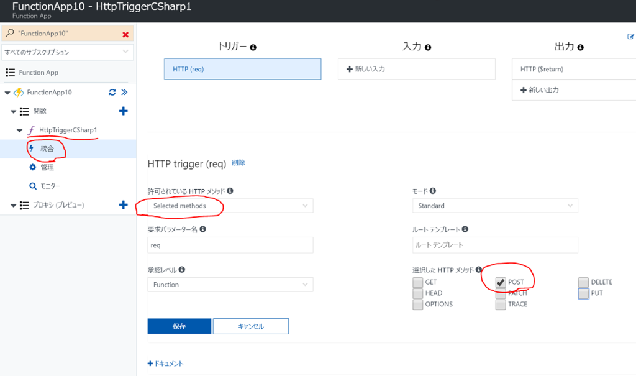Image resolution: width=636 pixels, height=376 pixels.
Task: Open the Selected methods dropdown
Action: click(x=230, y=206)
